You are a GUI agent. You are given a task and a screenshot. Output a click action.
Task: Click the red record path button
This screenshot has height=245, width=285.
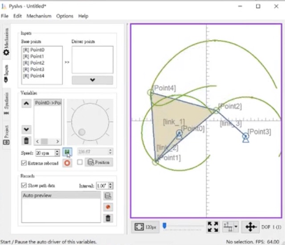[107, 207]
